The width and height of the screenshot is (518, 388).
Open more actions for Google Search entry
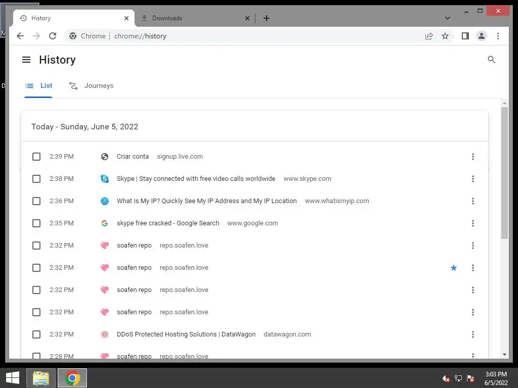(x=473, y=223)
